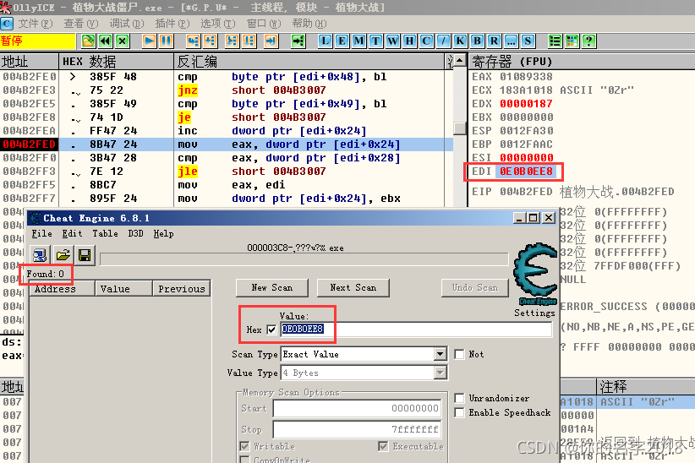695x463 pixels.
Task: Select the EDI register value 0E0B0EE8
Action: pos(526,172)
